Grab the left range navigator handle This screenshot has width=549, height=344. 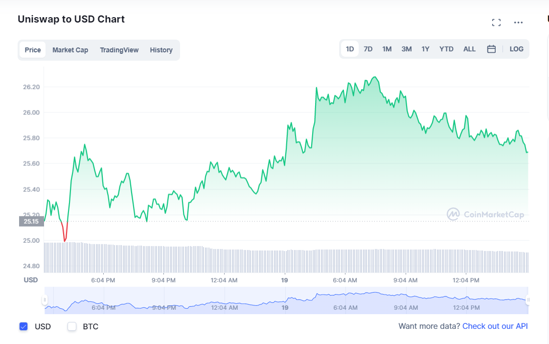click(x=45, y=300)
